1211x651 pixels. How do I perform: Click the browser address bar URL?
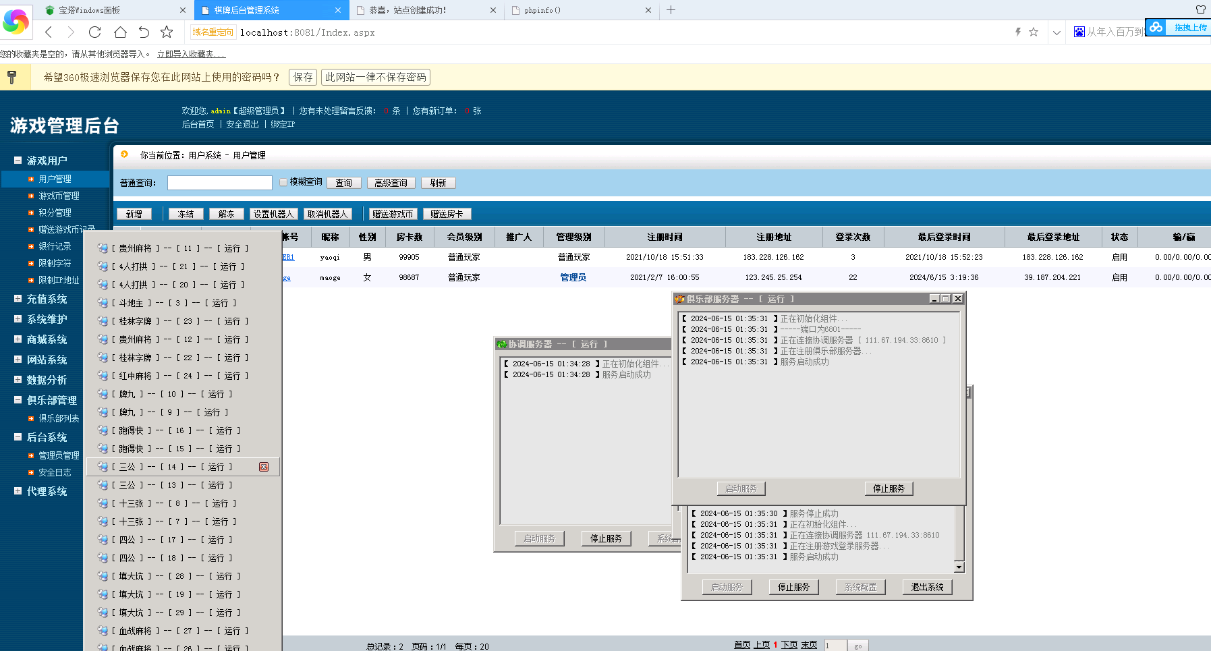click(x=308, y=32)
